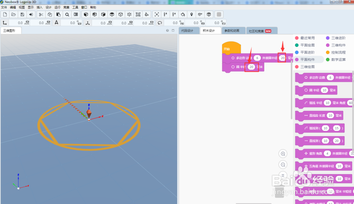Click the rotation loop icon
The image size is (354, 204).
pos(160,23)
